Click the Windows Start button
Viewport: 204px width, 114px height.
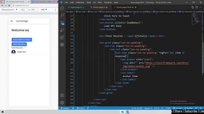pyautogui.click(x=3, y=112)
